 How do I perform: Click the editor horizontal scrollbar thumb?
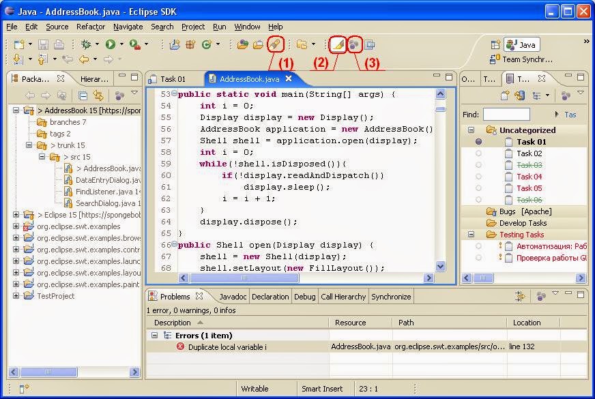coord(244,278)
